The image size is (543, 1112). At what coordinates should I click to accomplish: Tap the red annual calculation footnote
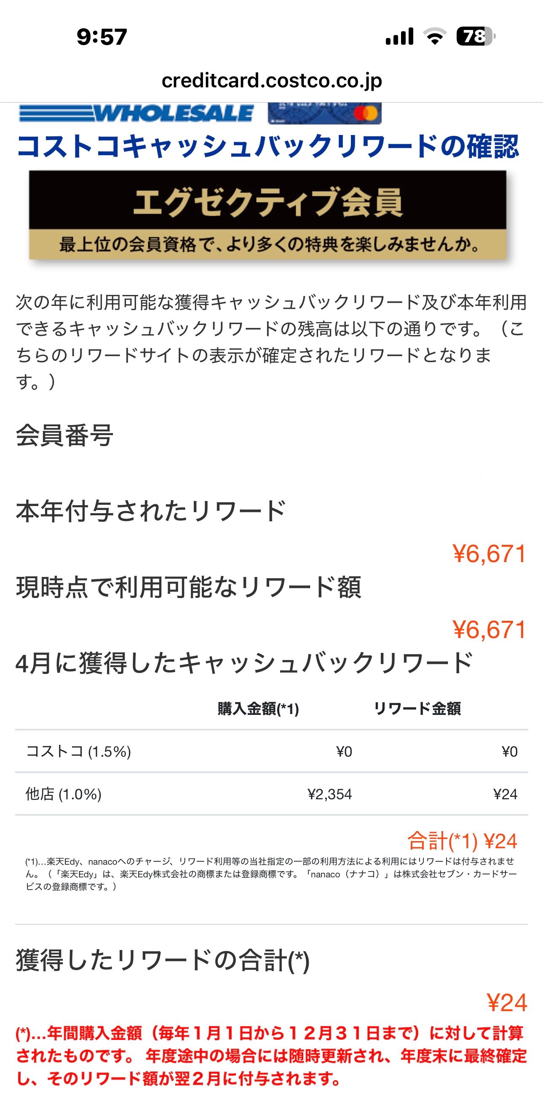coord(271,1056)
